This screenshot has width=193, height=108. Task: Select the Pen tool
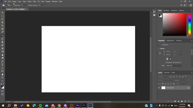pos(2,61)
